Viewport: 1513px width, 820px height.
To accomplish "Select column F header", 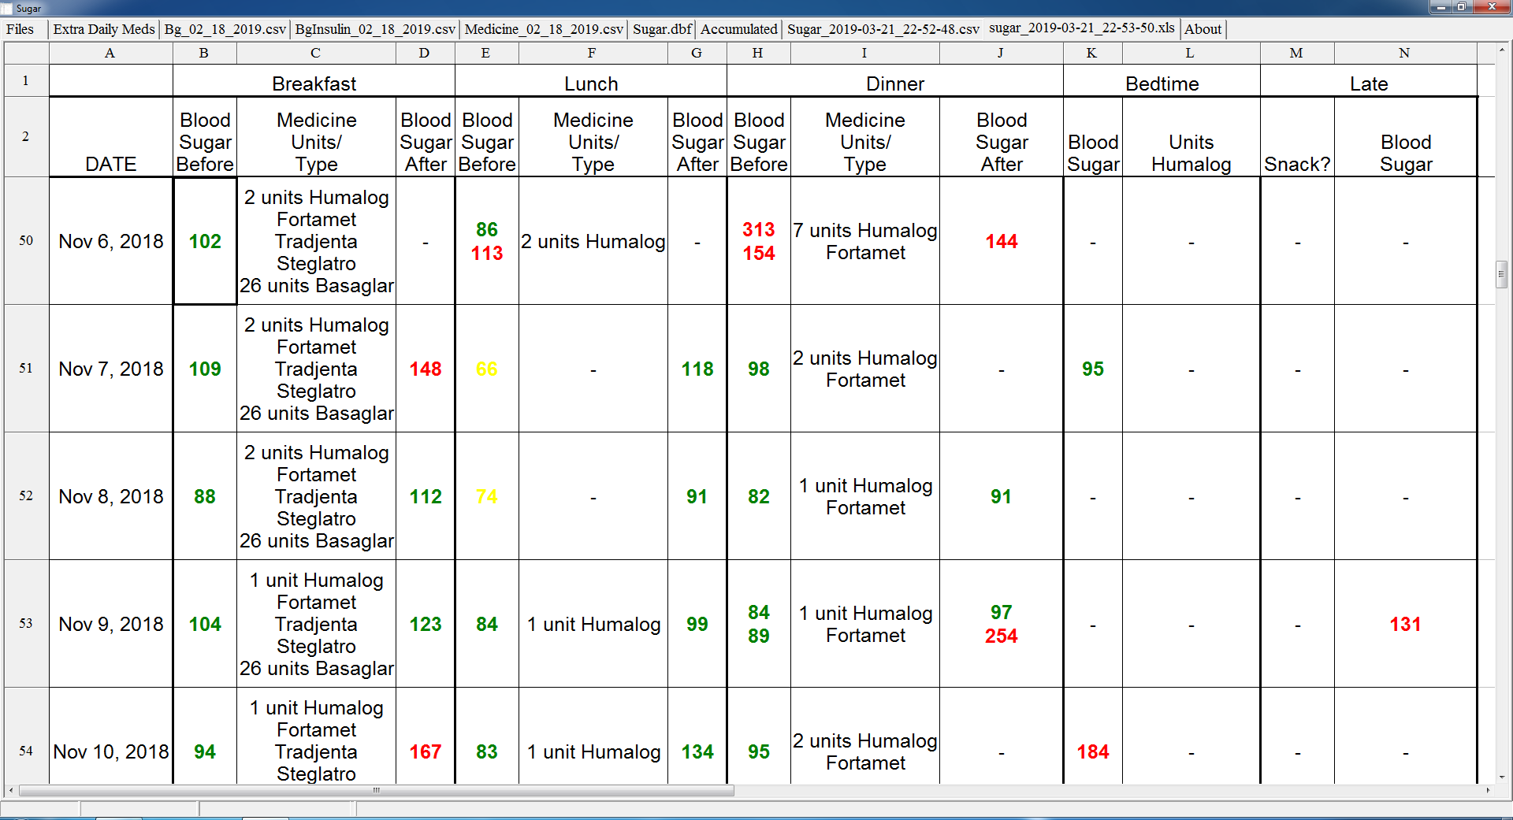I will (593, 54).
